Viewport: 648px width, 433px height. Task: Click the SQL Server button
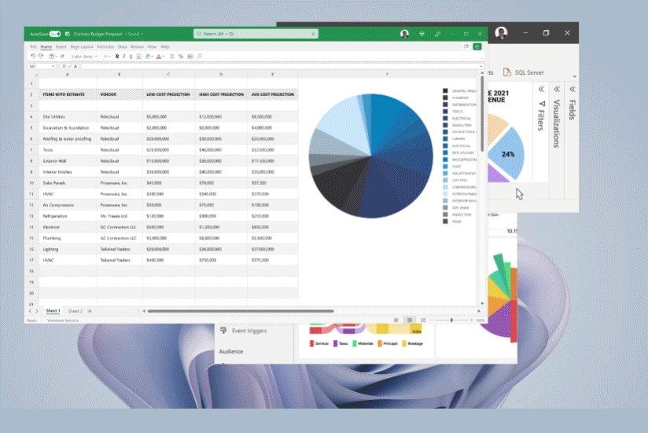pos(524,72)
